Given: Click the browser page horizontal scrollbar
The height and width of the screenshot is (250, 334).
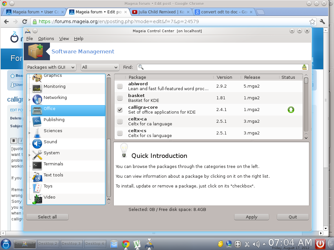Looking at the screenshot, I should tap(154, 233).
